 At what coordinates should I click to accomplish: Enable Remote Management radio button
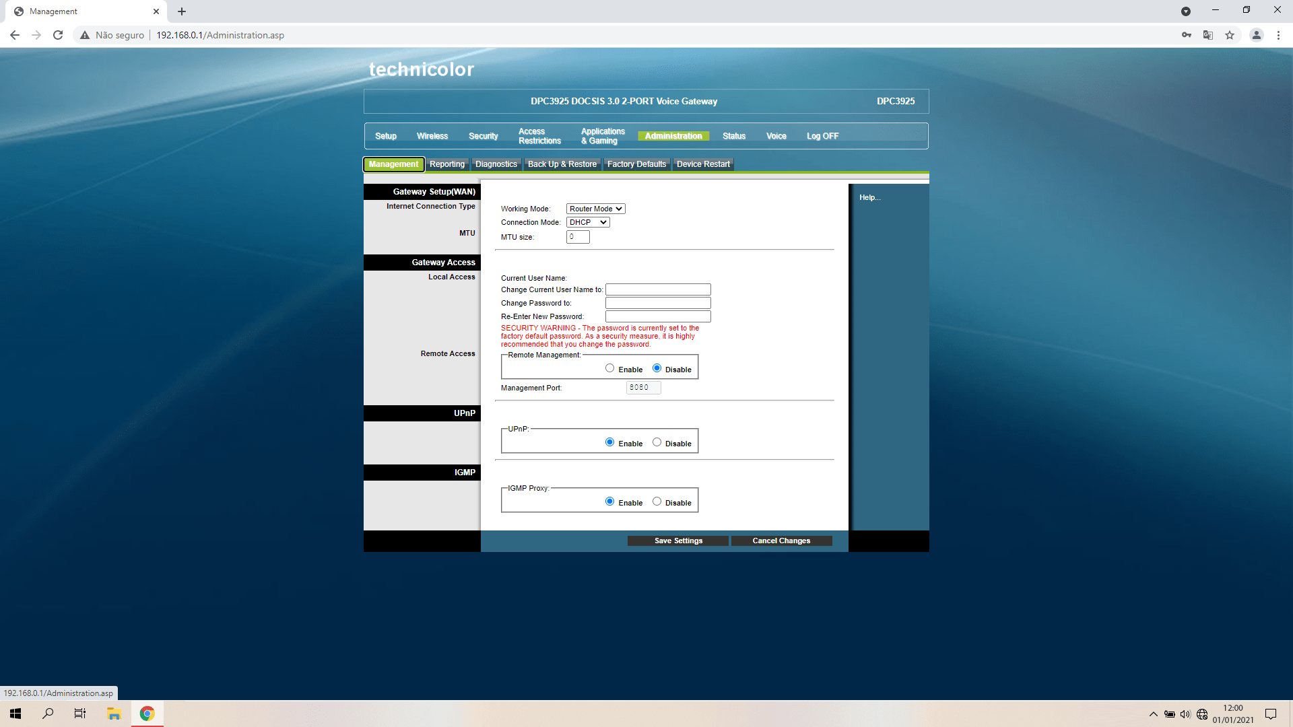click(609, 368)
